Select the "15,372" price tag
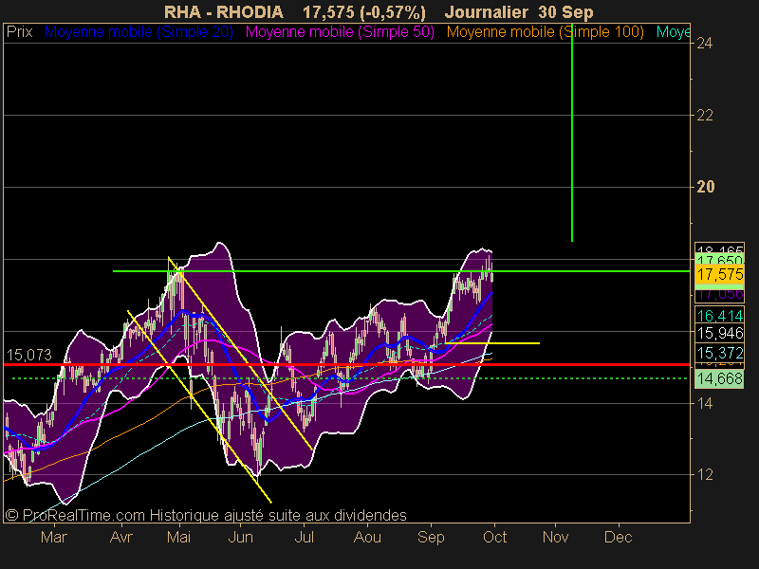This screenshot has width=759, height=569. pos(719,353)
